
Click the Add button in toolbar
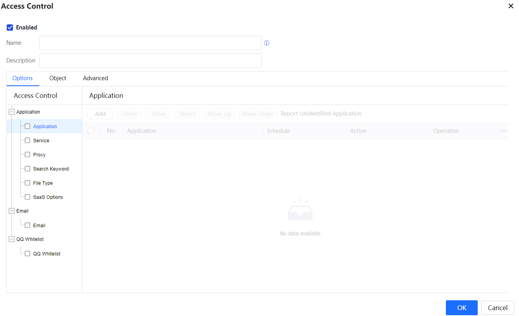pyautogui.click(x=100, y=114)
